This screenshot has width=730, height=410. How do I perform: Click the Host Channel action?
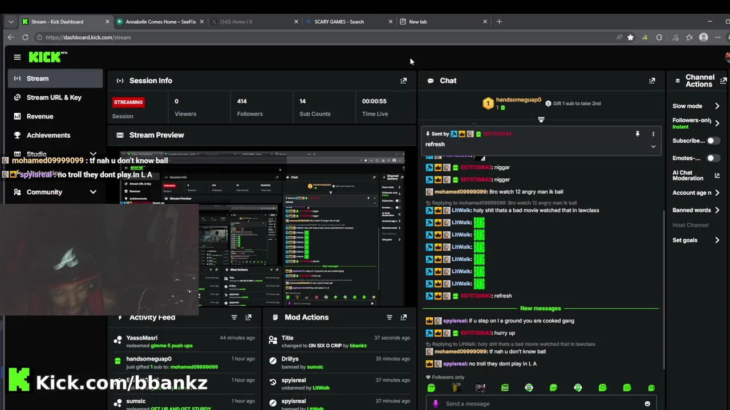tap(690, 225)
